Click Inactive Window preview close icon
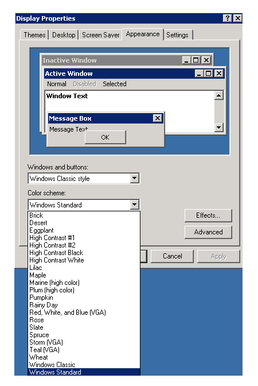258x386 pixels. (206, 60)
